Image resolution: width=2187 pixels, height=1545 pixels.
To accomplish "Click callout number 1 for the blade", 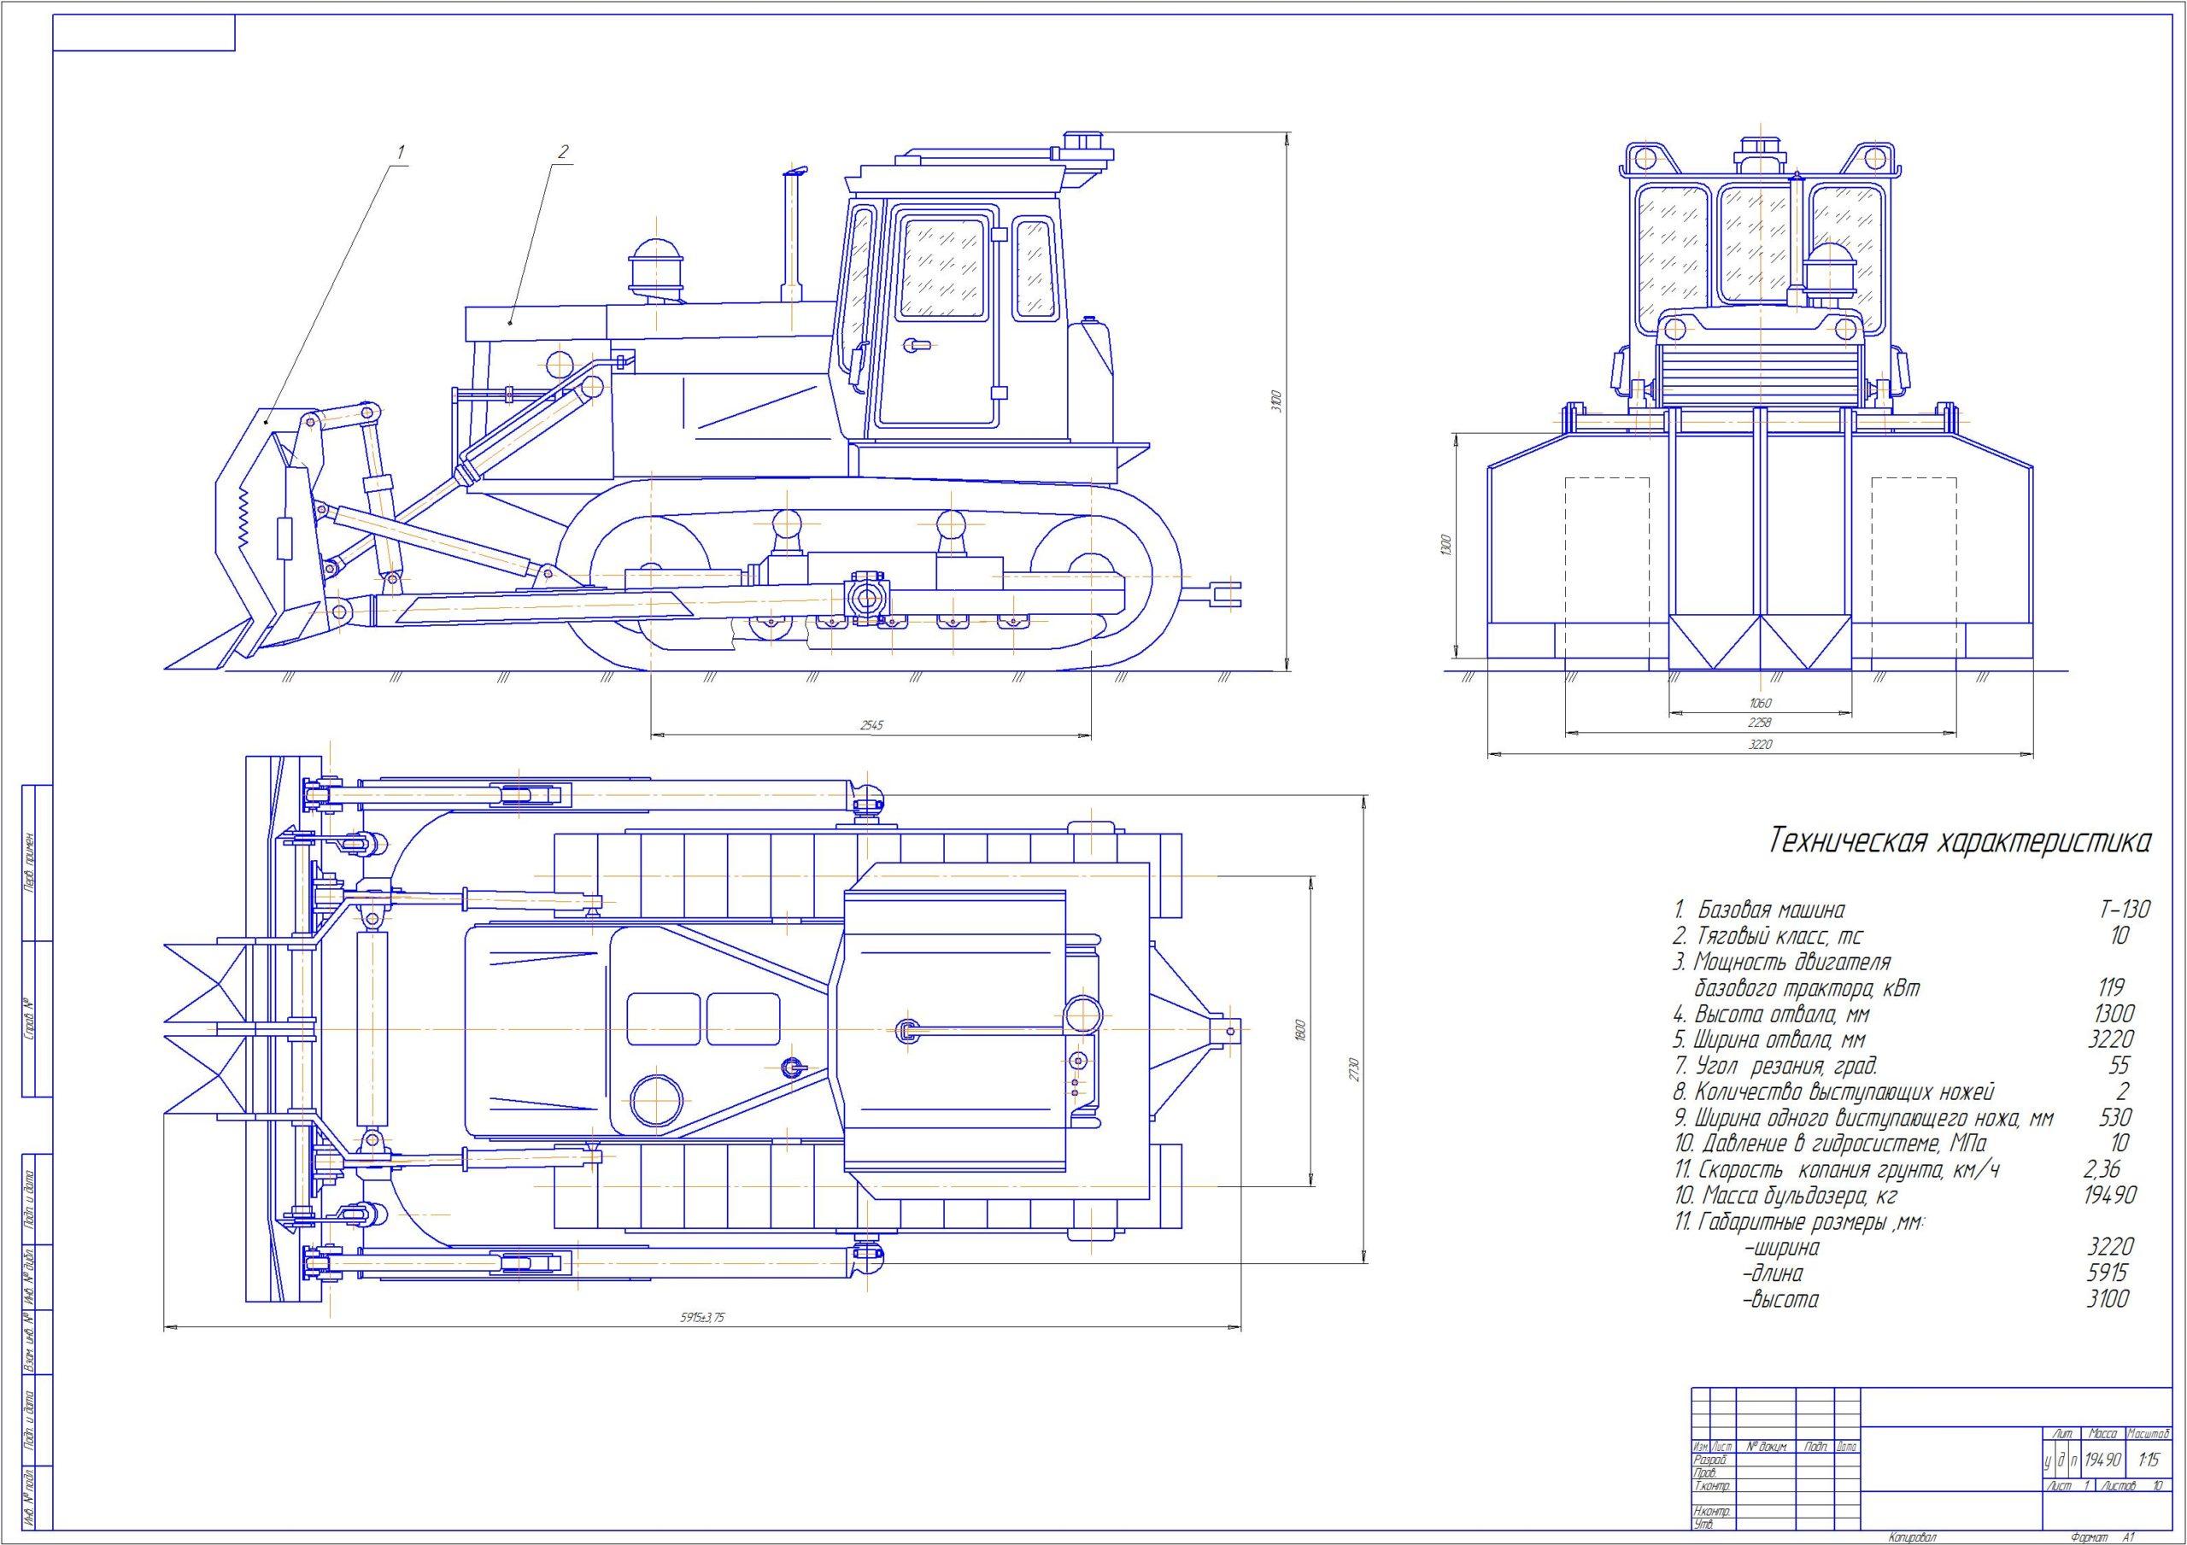I will [401, 150].
